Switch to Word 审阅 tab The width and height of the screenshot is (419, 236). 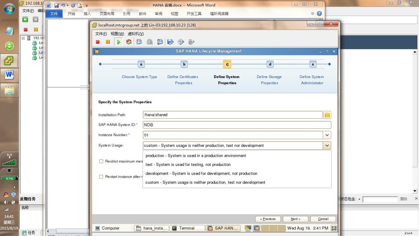click(159, 14)
